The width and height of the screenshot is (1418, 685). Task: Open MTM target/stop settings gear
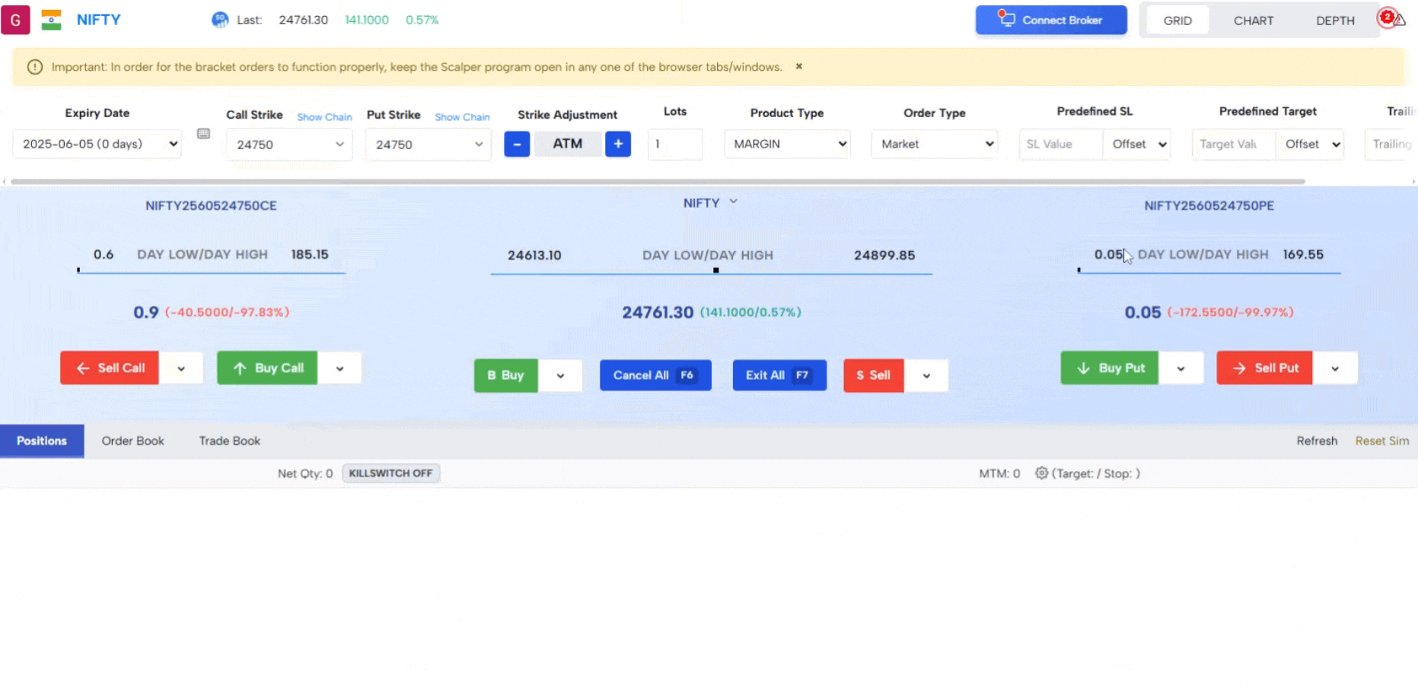pyautogui.click(x=1041, y=473)
